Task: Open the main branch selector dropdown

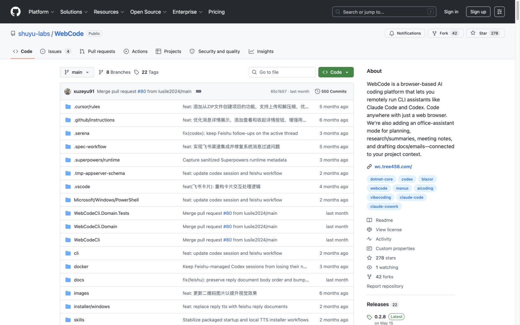Action: click(77, 72)
